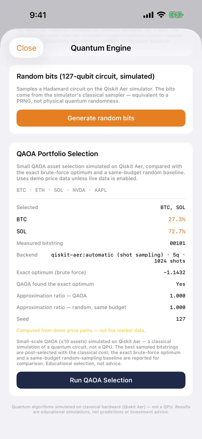Tap the cellular signal bars icon
The image size is (202, 439).
[148, 15]
